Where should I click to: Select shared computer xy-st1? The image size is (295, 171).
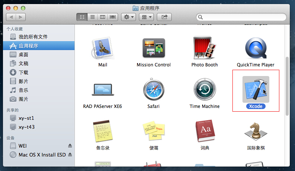pos(39,118)
